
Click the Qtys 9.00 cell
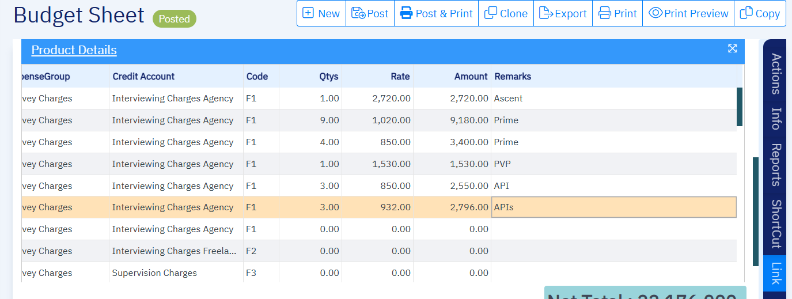click(x=310, y=120)
